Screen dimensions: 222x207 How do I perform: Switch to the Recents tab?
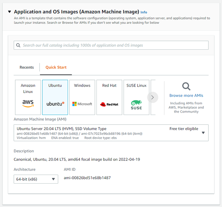point(27,67)
